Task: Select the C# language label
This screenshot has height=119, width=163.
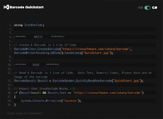Action: click(155, 8)
